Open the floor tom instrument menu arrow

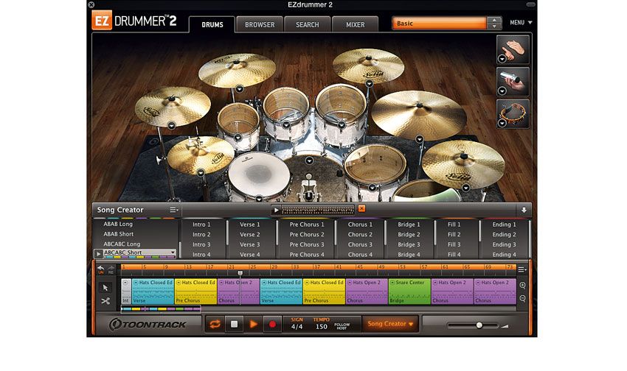click(373, 187)
